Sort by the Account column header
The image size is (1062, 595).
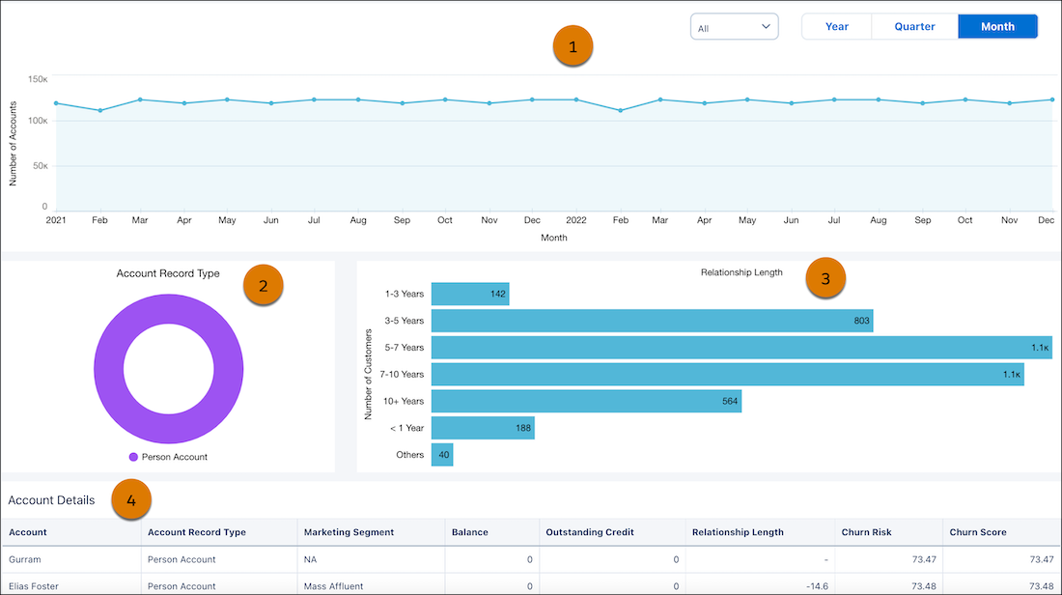29,532
